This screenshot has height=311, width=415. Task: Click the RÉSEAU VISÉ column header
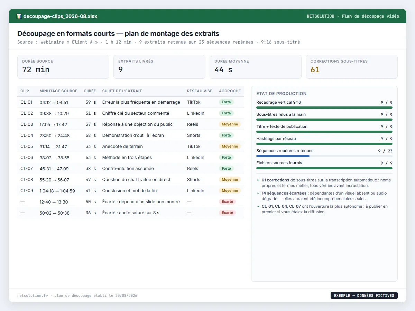[x=200, y=91]
